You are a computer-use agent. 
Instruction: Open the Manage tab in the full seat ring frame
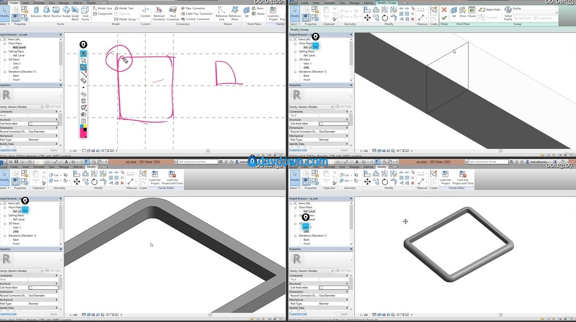[x=354, y=167]
